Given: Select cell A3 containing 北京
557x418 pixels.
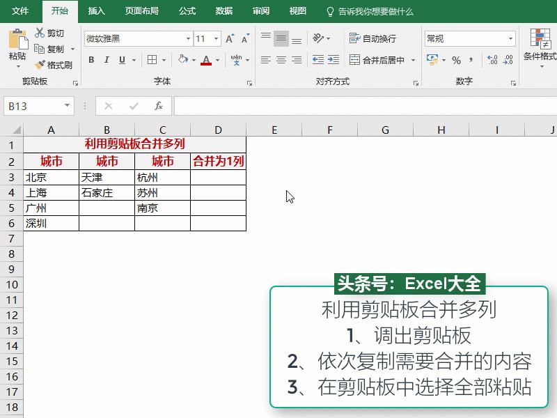Looking at the screenshot, I should [51, 178].
